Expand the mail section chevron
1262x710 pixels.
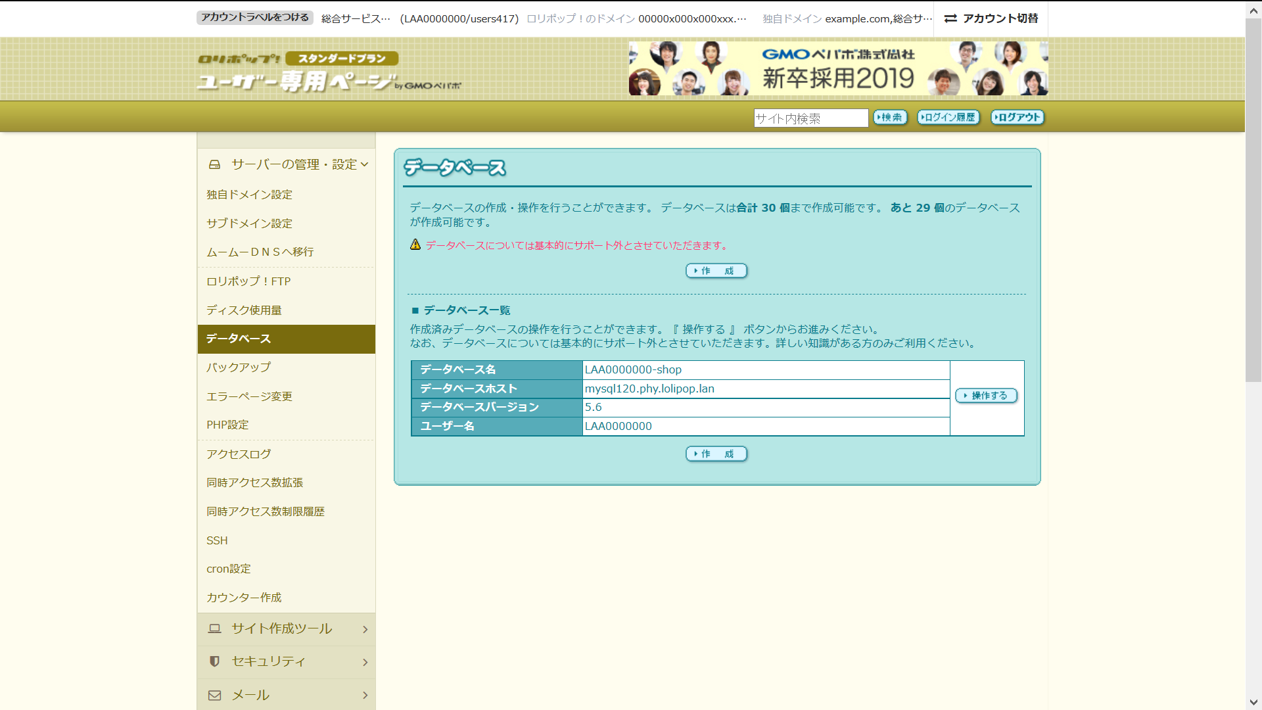pos(365,695)
